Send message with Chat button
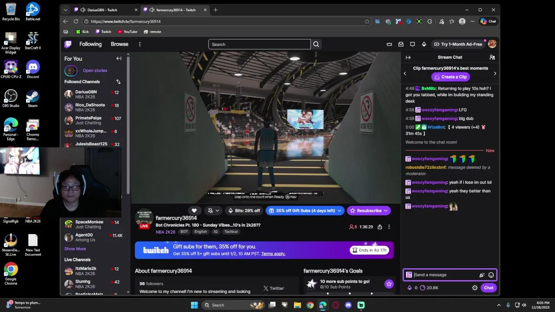This screenshot has width=555, height=312. point(489,288)
